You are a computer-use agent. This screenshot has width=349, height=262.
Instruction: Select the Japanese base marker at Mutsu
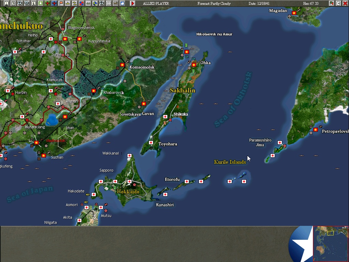[101, 207]
